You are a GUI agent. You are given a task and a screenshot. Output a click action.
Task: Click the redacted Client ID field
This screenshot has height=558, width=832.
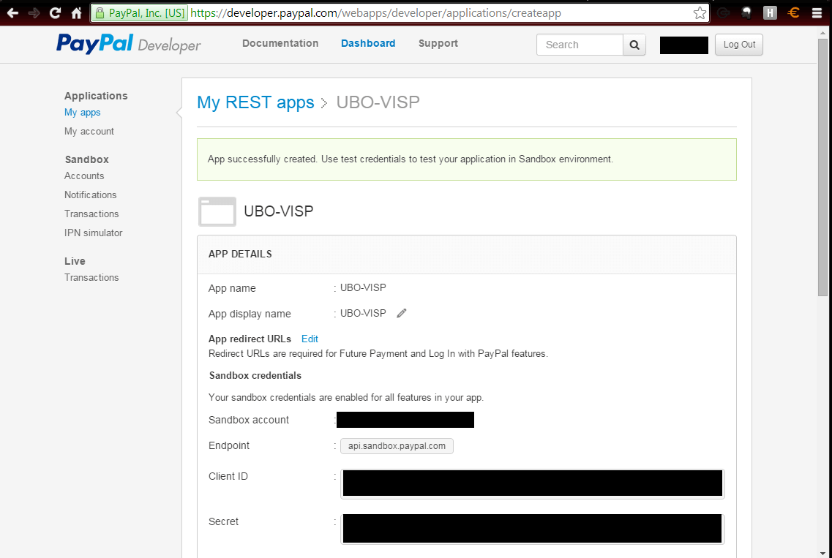(x=532, y=483)
